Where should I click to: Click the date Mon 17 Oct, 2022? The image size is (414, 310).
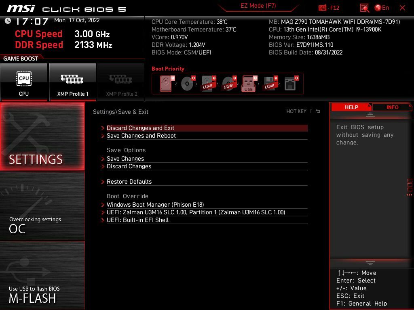[x=77, y=20]
